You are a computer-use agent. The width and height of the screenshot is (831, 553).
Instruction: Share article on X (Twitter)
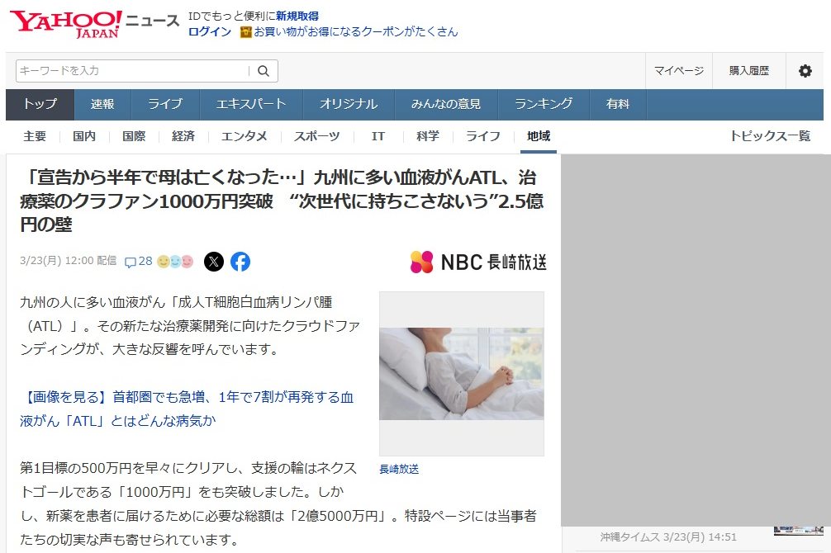214,262
